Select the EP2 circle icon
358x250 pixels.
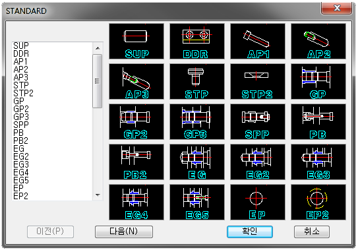tap(318, 202)
